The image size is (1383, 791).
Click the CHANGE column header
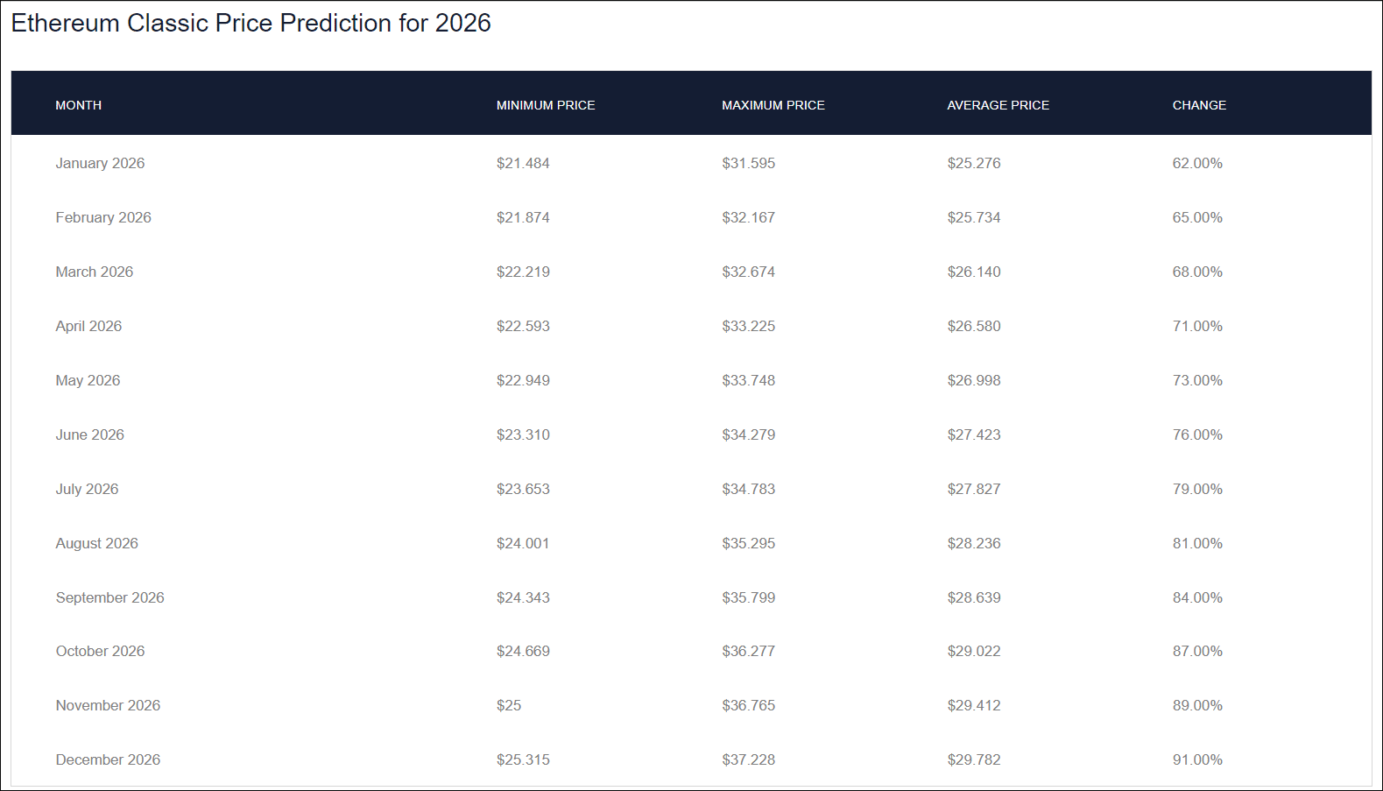tap(1199, 105)
